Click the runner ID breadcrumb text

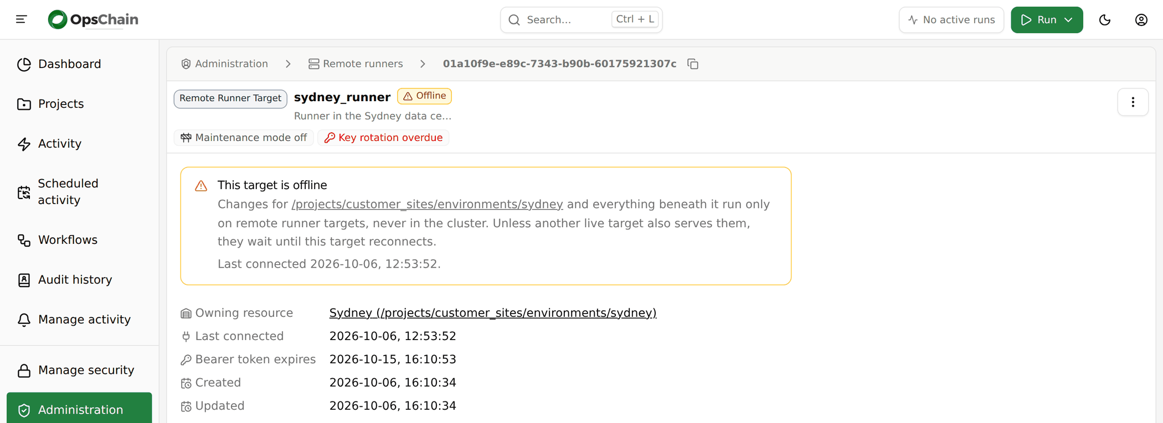tap(559, 64)
